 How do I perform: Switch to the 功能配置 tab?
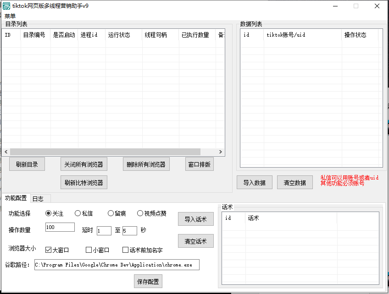coord(16,198)
